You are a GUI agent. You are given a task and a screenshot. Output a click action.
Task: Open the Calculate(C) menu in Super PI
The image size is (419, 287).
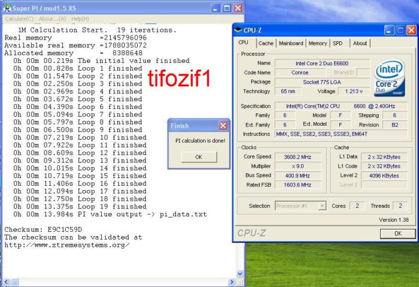pos(19,19)
